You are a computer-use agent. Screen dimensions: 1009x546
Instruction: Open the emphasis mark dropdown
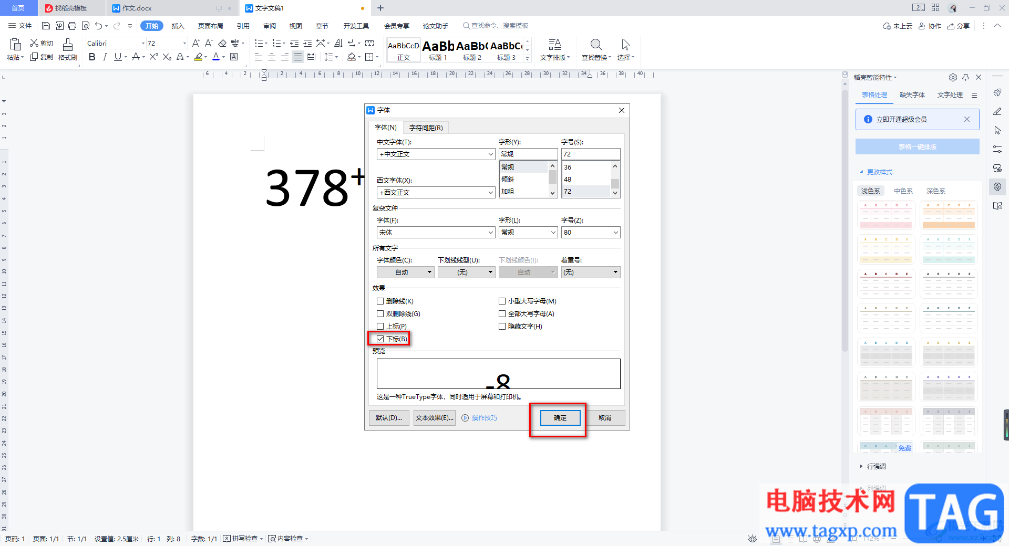pyautogui.click(x=591, y=272)
